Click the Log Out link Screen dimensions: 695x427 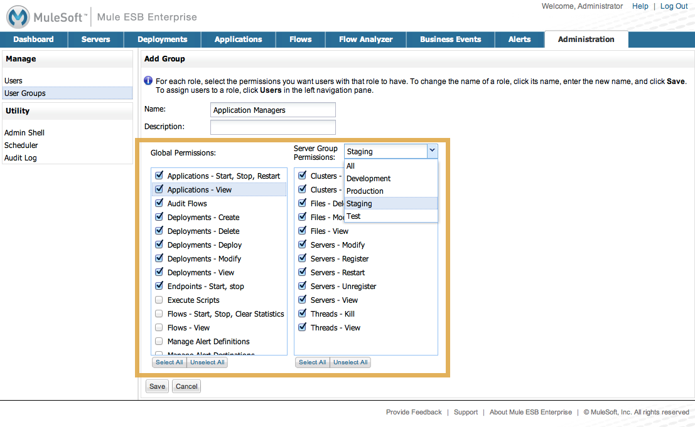point(674,6)
